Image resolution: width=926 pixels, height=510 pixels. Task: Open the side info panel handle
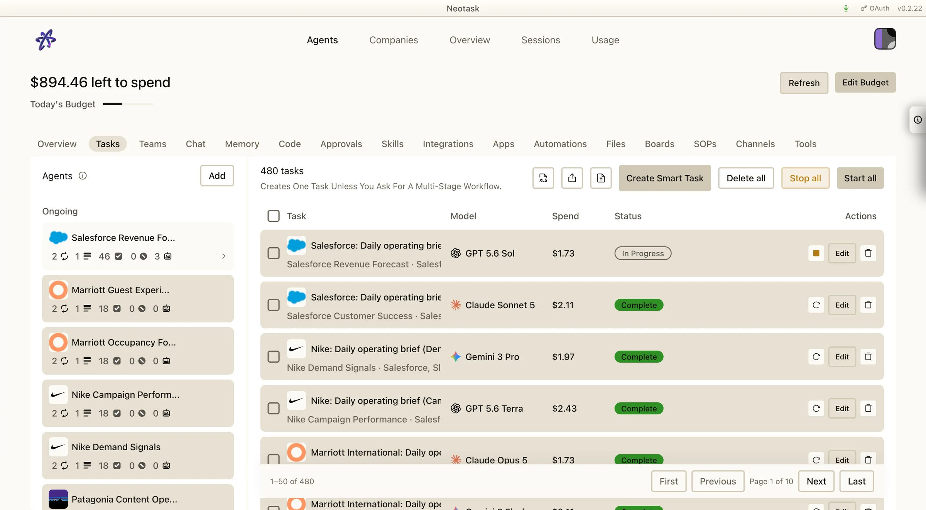(x=918, y=120)
